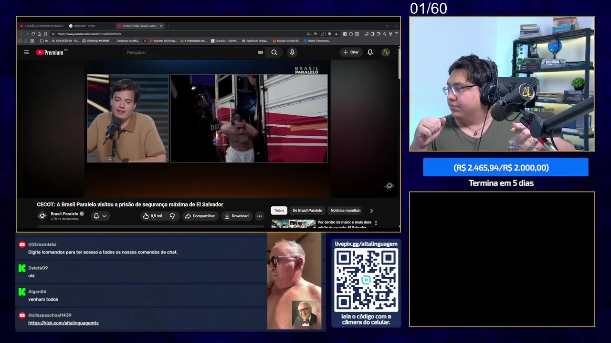Select the 'De Brasil Paralelo' filter chip
The height and width of the screenshot is (343, 611).
[307, 211]
